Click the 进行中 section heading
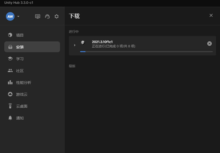This screenshot has width=220, height=153. 74,32
